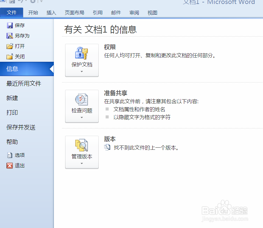The height and width of the screenshot is (228, 263).
Task: Click text 在共享此文件前，请注意其包含以下内容:
Action: (151, 101)
